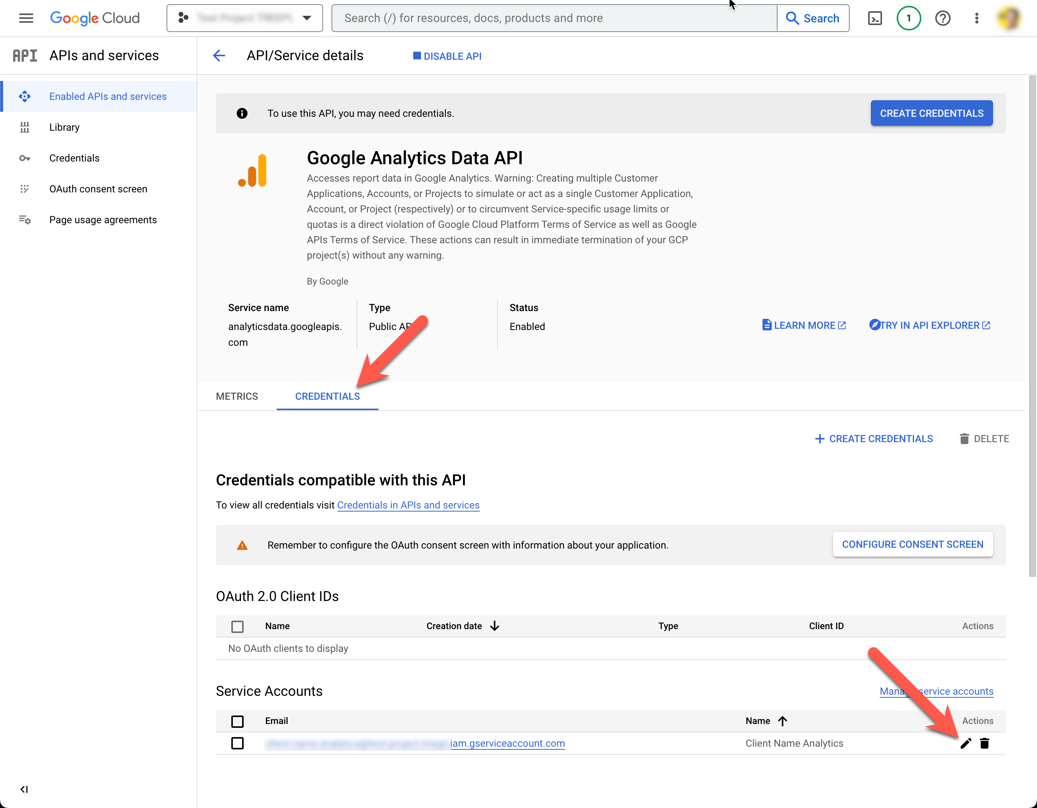Viewport: 1037px width, 808px height.
Task: Click the info circle icon in banner
Action: tap(242, 113)
